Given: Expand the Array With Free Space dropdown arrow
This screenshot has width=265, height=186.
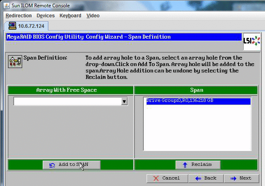Looking at the screenshot, I should [x=124, y=101].
